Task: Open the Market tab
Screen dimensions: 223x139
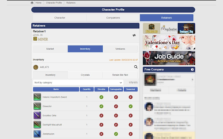Action: (50, 49)
